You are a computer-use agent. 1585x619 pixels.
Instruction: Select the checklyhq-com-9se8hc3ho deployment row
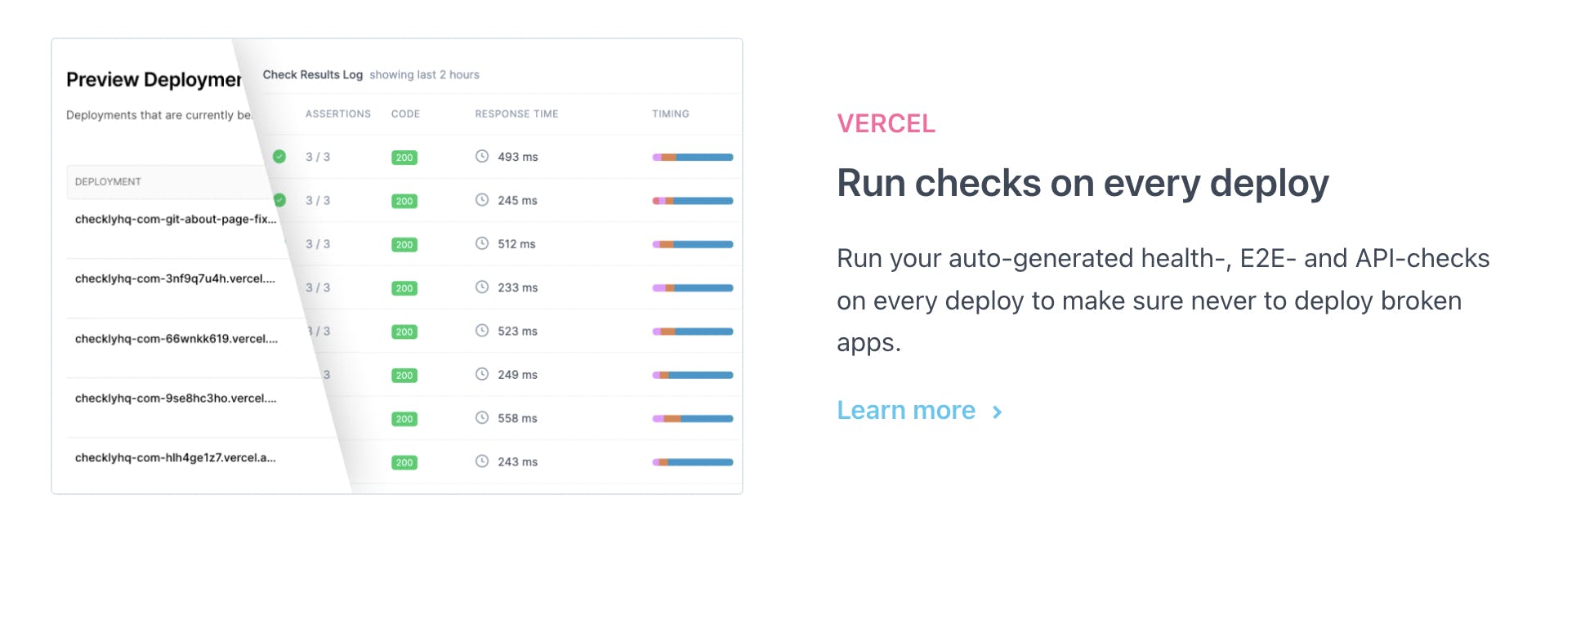click(176, 399)
